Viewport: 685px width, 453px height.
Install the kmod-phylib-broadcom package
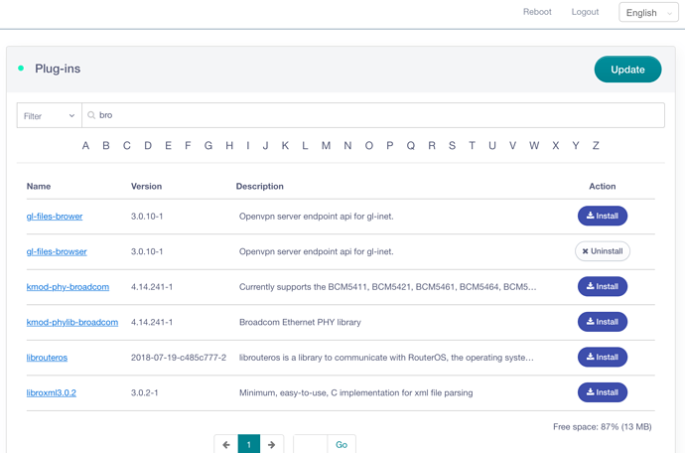603,322
